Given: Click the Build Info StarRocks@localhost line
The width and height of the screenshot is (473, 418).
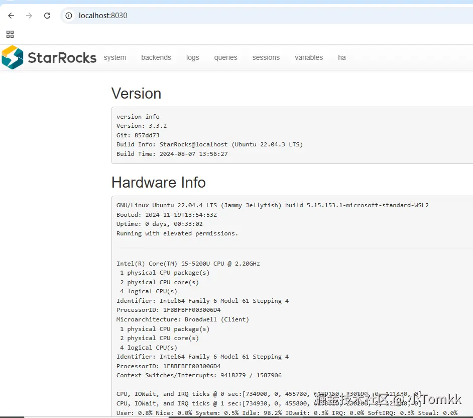Looking at the screenshot, I should click(x=210, y=144).
